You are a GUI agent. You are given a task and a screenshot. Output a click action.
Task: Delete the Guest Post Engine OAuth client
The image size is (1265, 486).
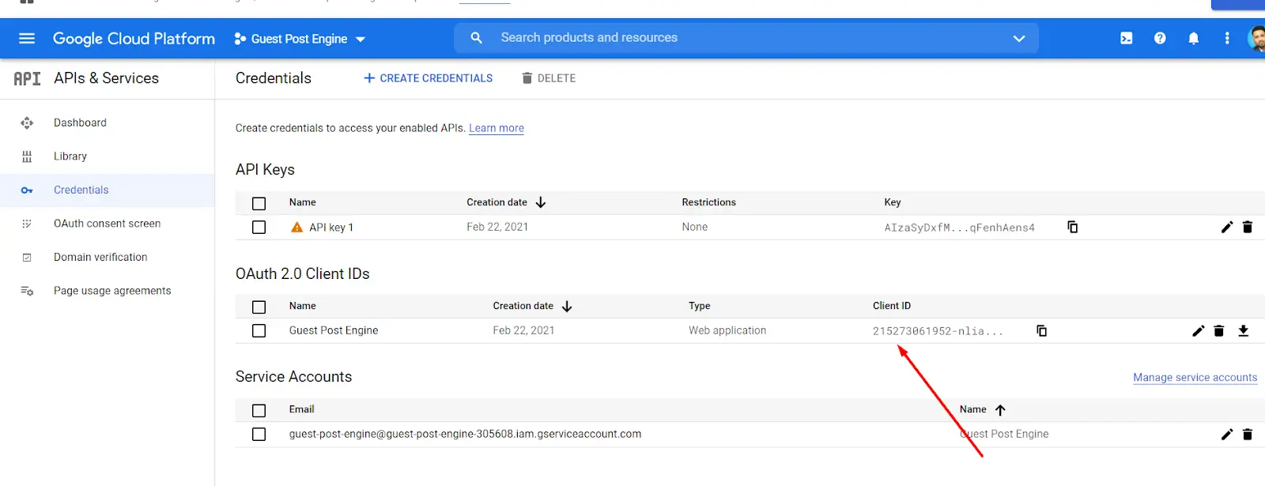(1219, 330)
